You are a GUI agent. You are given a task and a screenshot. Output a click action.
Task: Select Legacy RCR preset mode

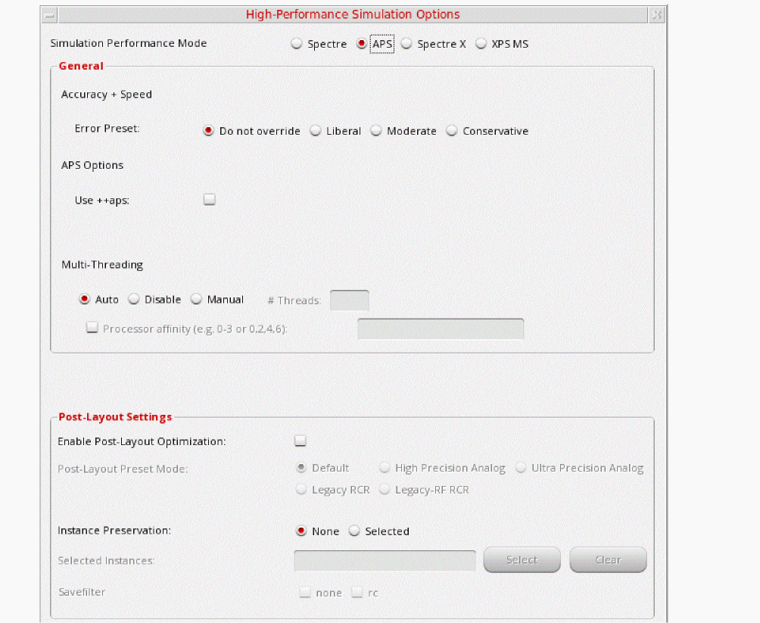pyautogui.click(x=301, y=490)
